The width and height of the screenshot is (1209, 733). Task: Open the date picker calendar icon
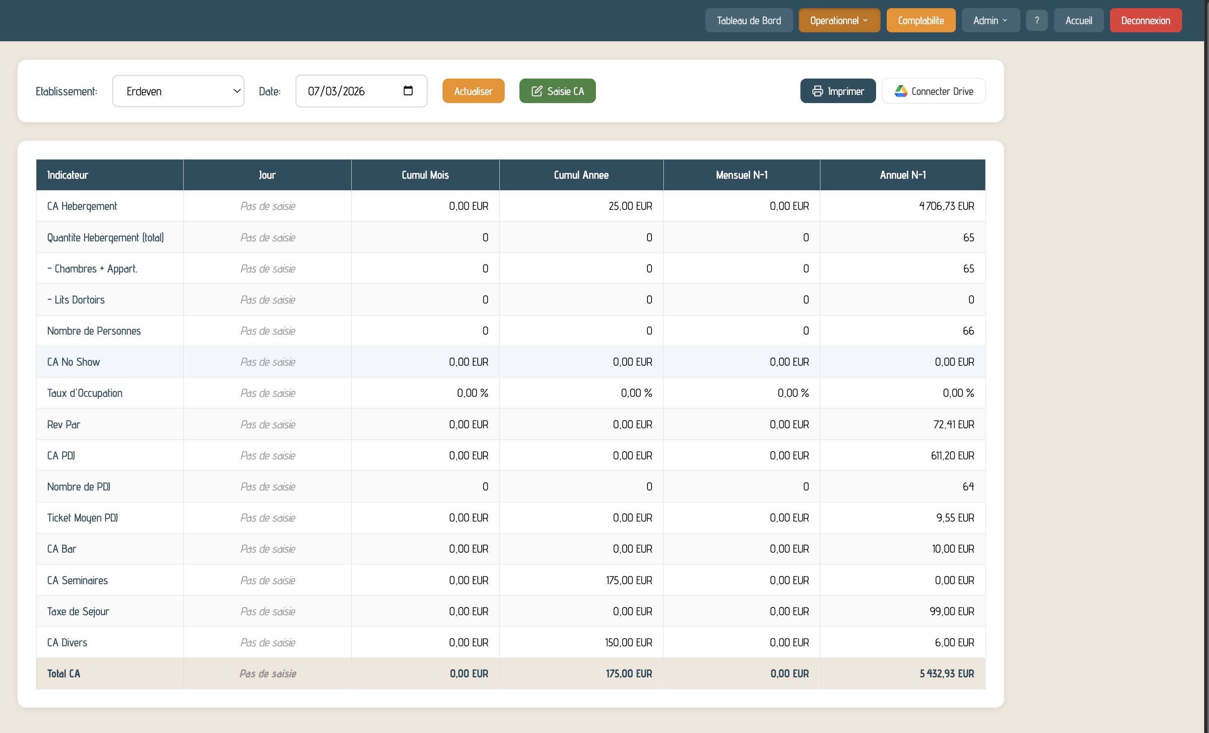[x=408, y=91]
